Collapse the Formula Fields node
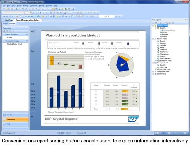The height and width of the screenshot is (145, 190). point(153,39)
